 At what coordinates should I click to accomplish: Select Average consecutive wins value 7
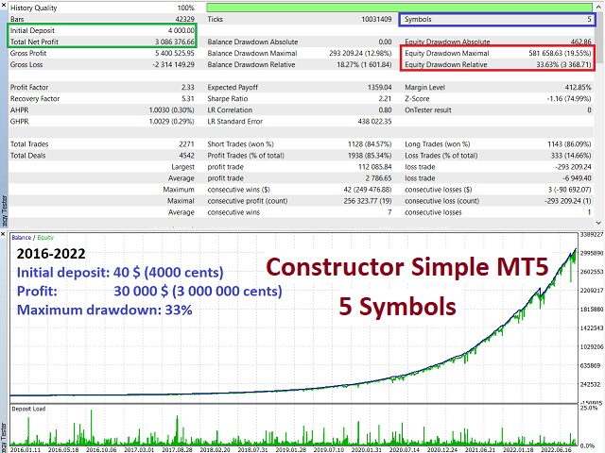(389, 212)
